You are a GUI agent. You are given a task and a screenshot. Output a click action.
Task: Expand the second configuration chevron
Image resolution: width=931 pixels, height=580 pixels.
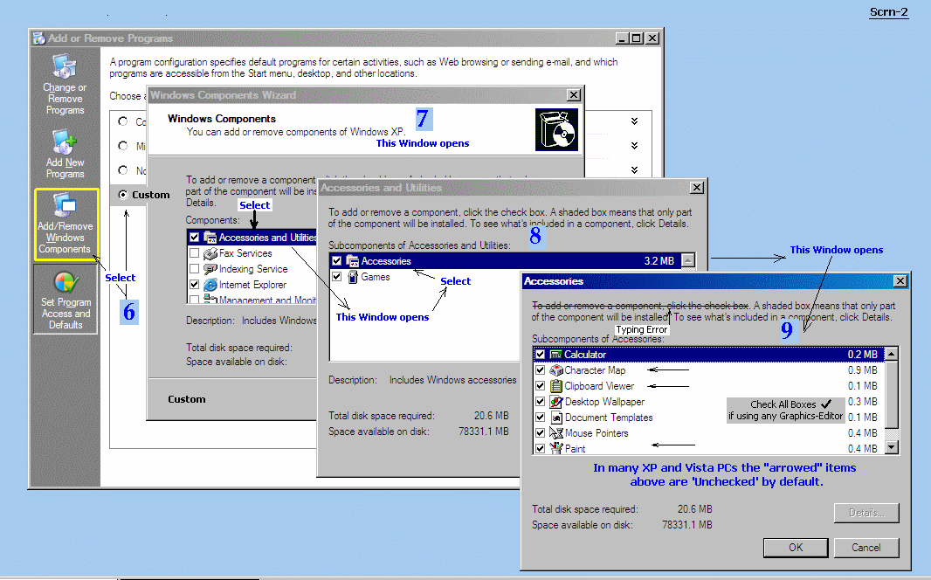point(634,146)
